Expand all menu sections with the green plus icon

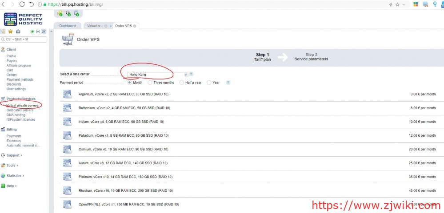pos(32,32)
